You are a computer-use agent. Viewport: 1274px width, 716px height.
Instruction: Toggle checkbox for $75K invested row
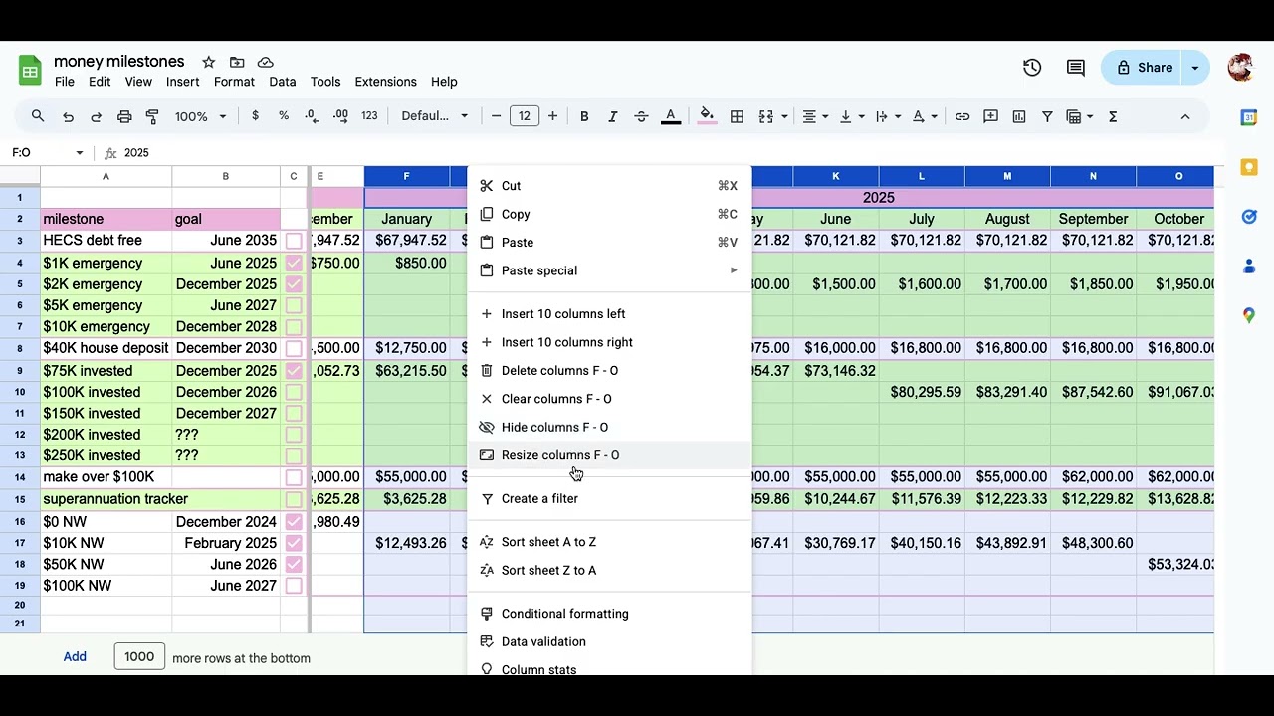tap(294, 371)
